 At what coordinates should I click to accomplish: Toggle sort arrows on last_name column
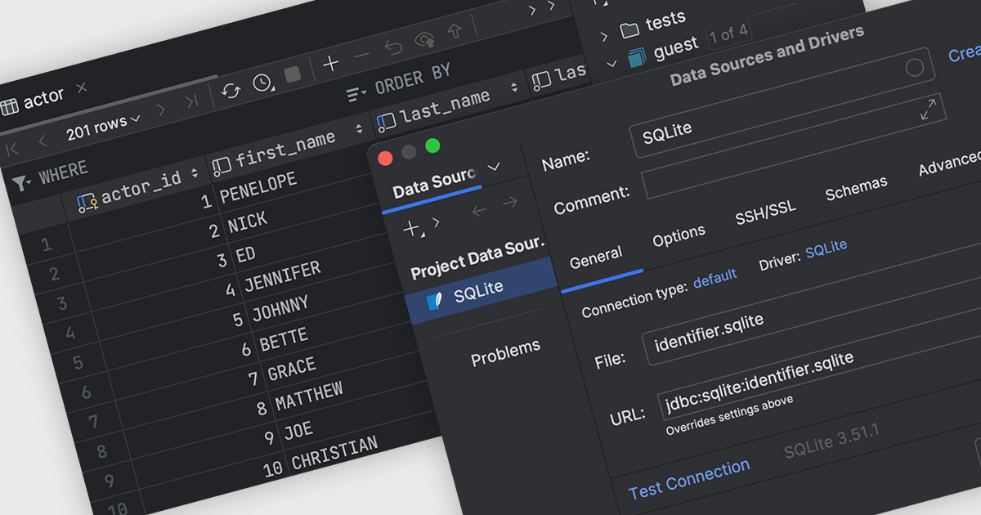pos(514,87)
